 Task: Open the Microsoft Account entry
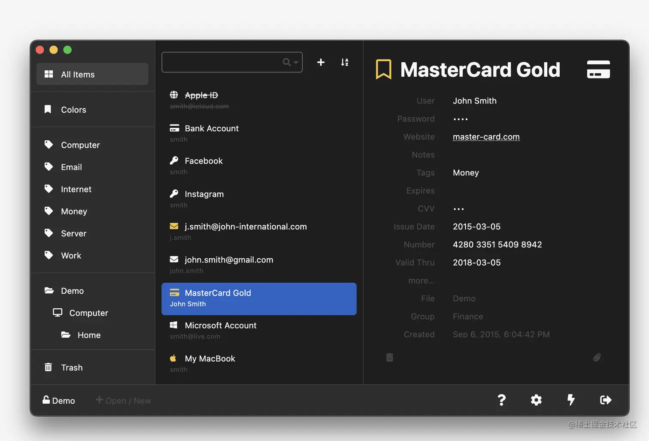coord(259,330)
